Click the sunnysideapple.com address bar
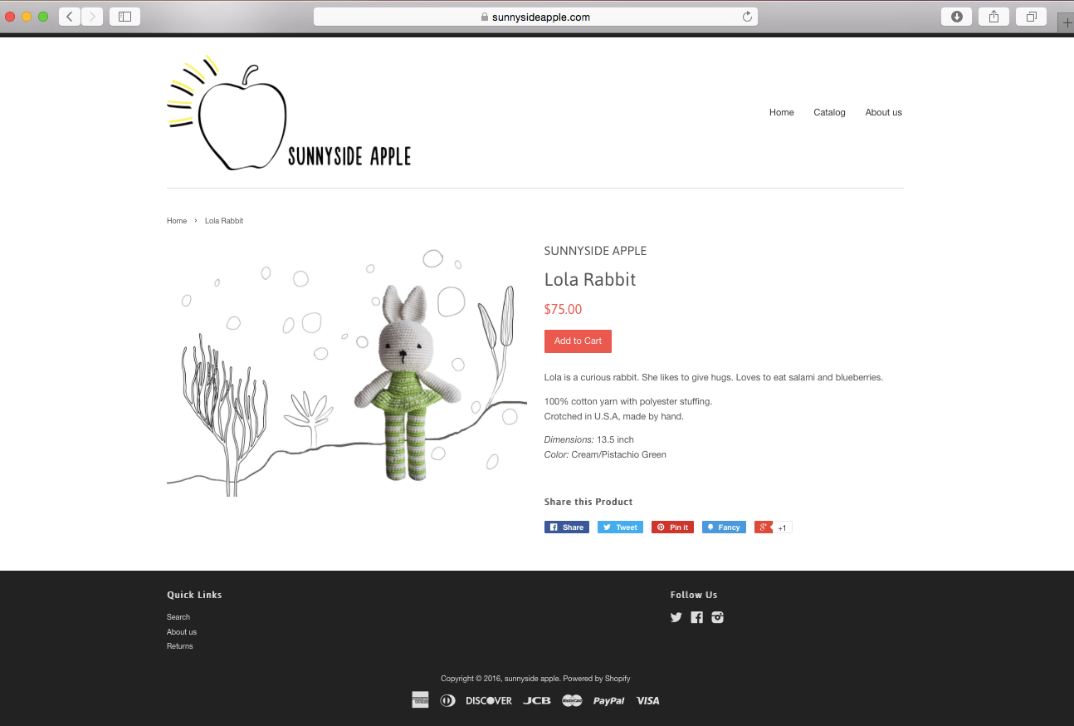The width and height of the screenshot is (1074, 726). pyautogui.click(x=535, y=17)
